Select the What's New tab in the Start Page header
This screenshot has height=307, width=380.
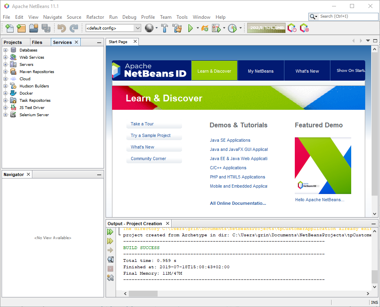click(307, 71)
